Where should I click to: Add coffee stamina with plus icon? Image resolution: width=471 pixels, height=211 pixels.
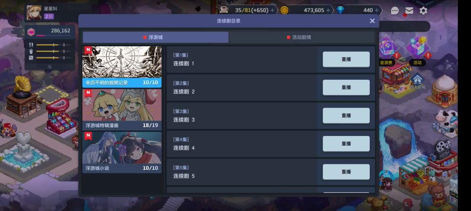point(272,10)
